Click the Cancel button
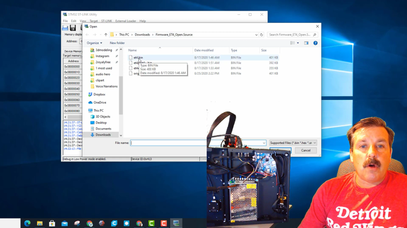407x228 pixels. [x=306, y=151]
